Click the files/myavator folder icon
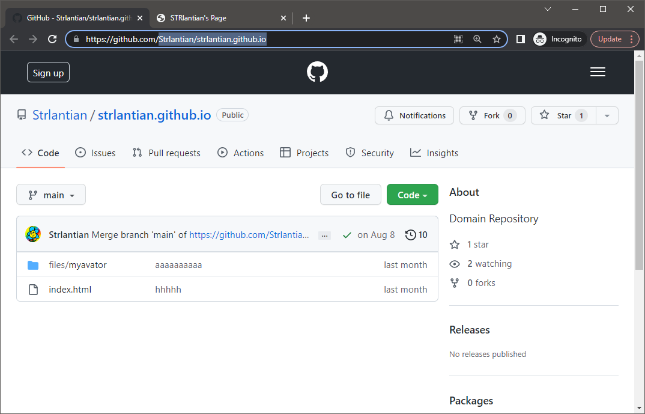The width and height of the screenshot is (645, 414). point(33,265)
